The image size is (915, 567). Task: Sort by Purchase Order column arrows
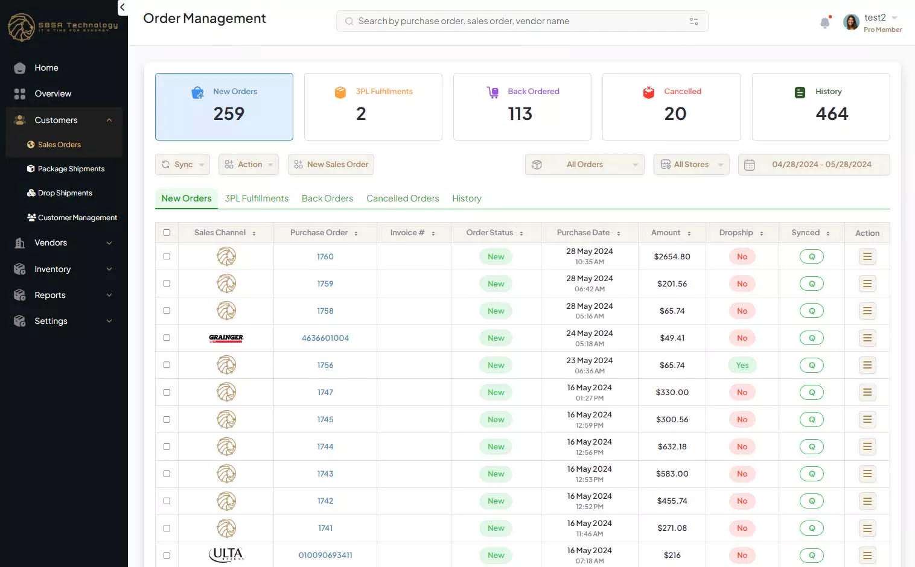pos(356,233)
